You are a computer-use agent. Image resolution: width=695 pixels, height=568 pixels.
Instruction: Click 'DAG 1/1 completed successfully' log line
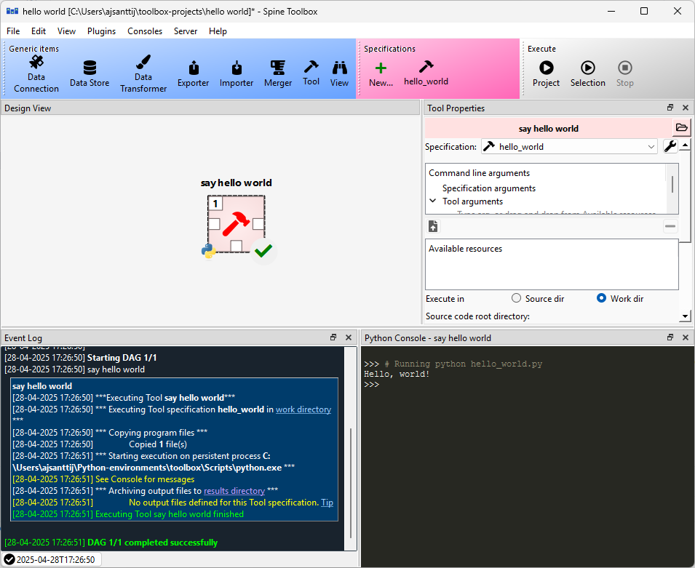[x=153, y=543]
